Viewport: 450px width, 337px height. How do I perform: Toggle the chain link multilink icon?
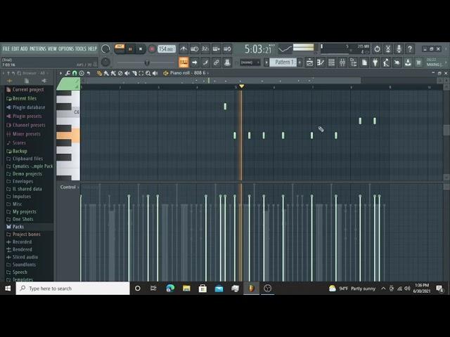(216, 62)
